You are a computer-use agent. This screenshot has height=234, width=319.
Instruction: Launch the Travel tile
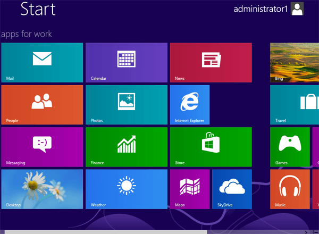click(x=295, y=105)
